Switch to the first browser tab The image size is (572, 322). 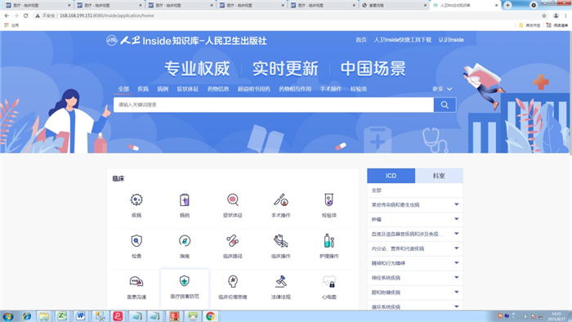coord(38,5)
